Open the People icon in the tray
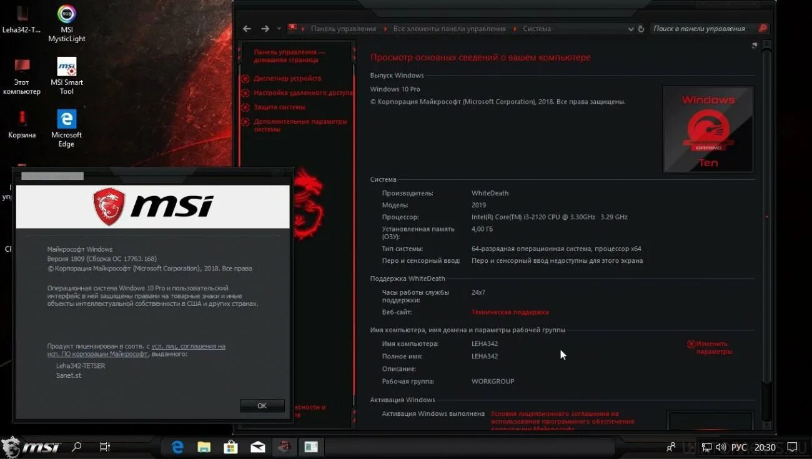The width and height of the screenshot is (812, 459). (x=671, y=447)
